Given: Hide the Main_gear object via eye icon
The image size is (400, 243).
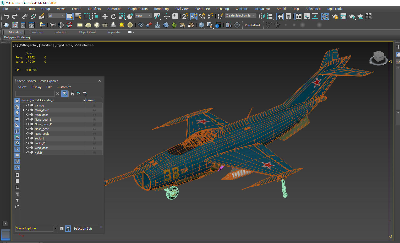Looking at the screenshot, I should coord(28,115).
